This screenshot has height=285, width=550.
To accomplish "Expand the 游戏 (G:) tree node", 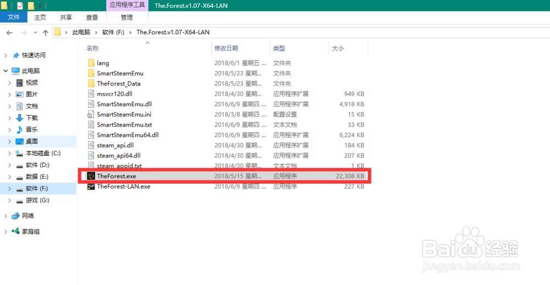I will coord(10,200).
